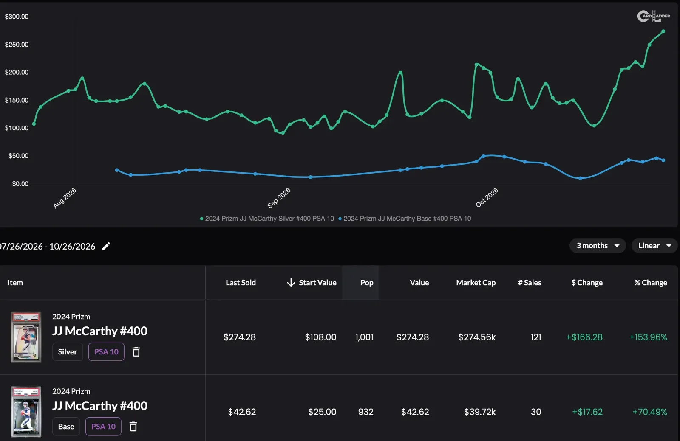The height and width of the screenshot is (441, 680).
Task: Toggle the Silver #400 PSA 10 legend series
Action: point(267,219)
